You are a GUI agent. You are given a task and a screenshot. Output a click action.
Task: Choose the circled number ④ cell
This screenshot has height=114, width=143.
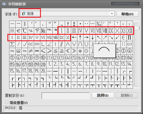pos(130,51)
